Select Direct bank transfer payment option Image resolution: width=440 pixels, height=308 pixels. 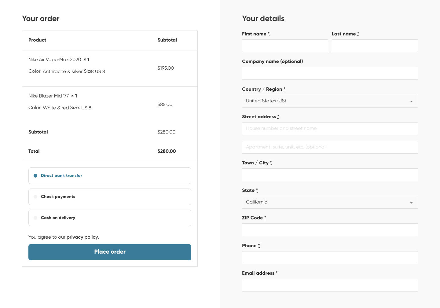(35, 176)
